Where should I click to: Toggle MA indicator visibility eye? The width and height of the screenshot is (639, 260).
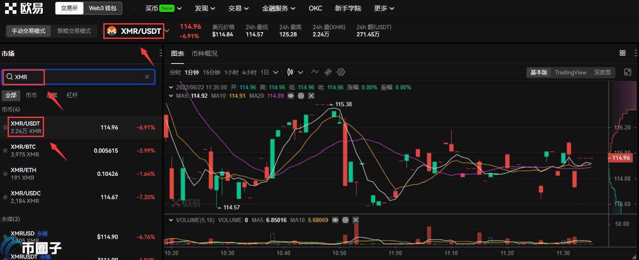291,96
